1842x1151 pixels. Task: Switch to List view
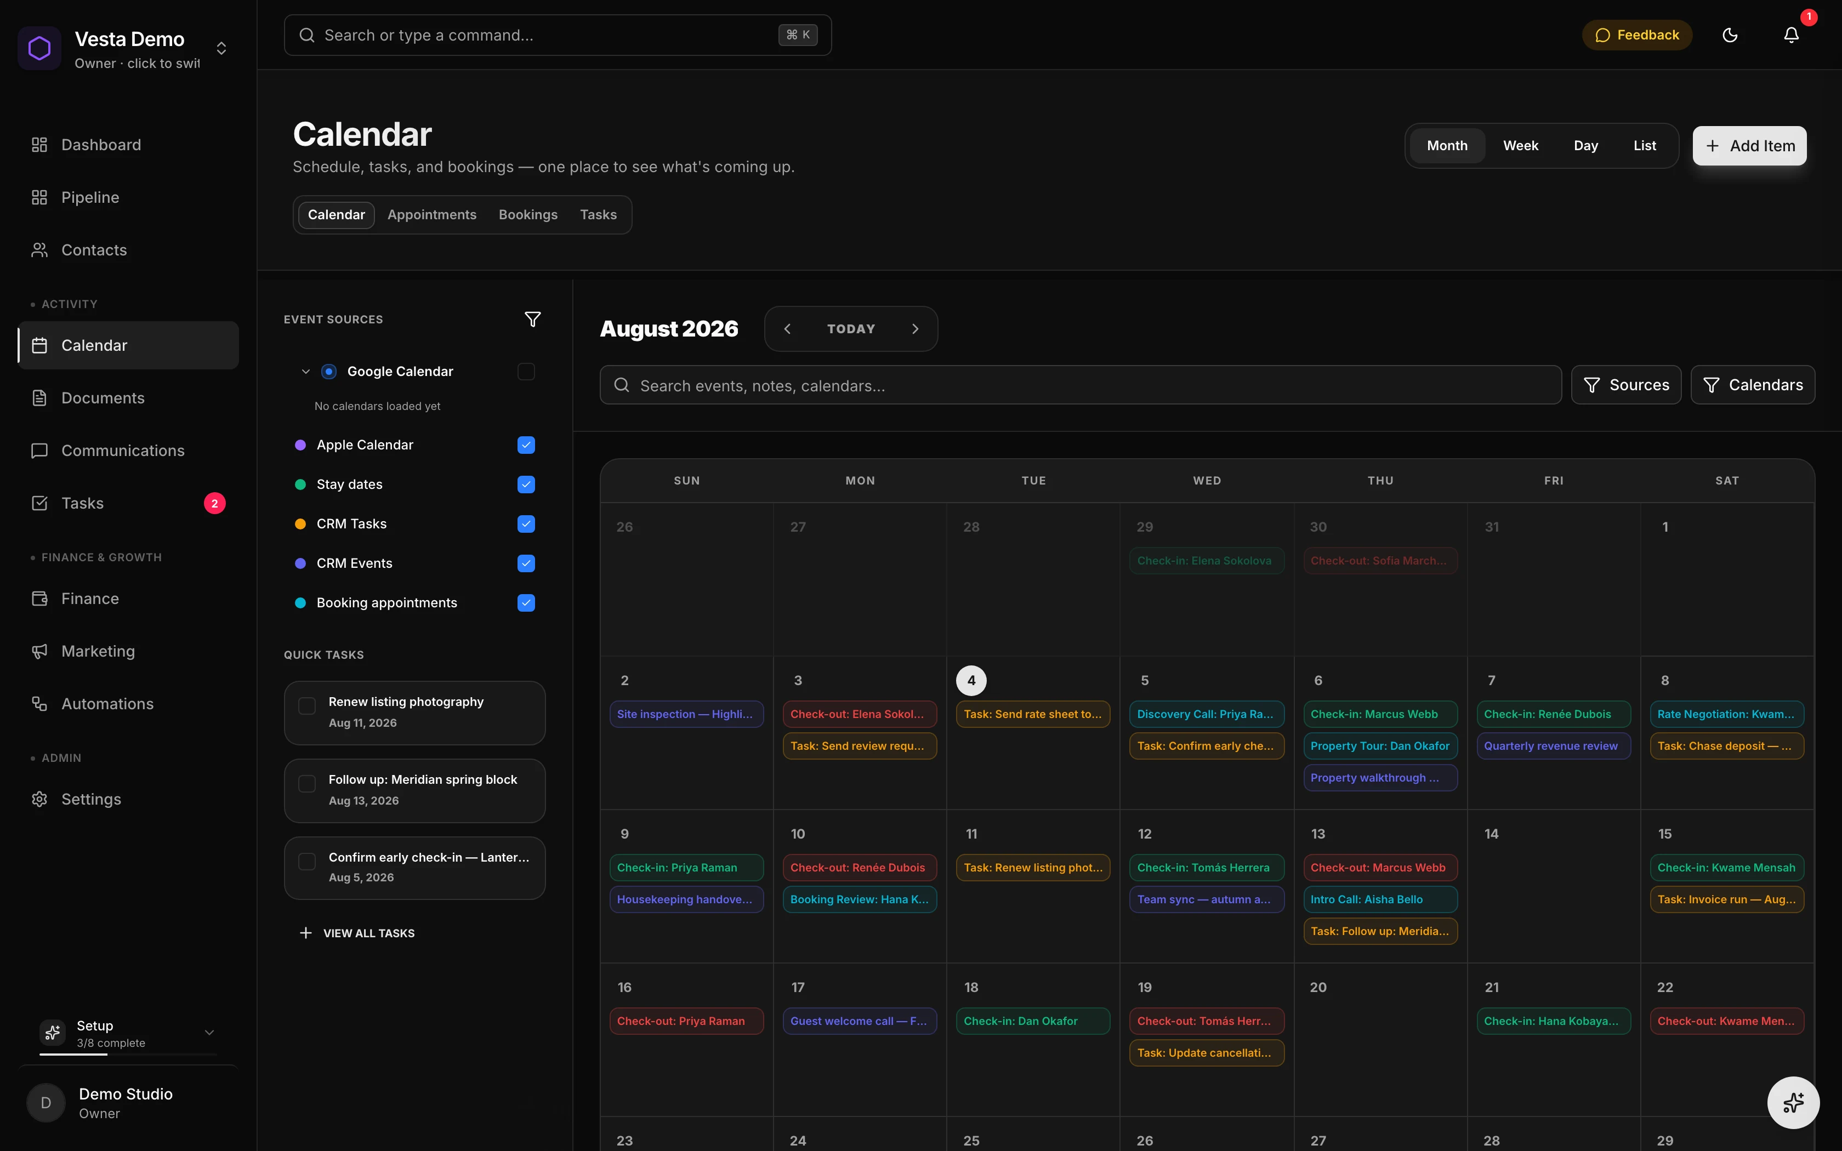(1644, 145)
